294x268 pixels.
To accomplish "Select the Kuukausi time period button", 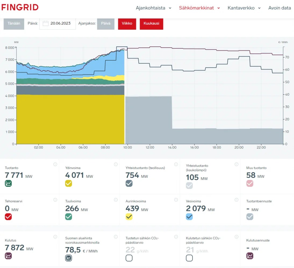I will click(x=151, y=24).
